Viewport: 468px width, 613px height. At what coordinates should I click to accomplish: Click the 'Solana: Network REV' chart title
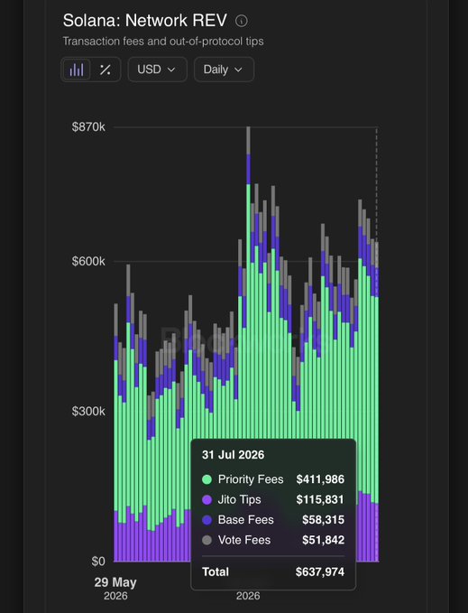coord(145,21)
